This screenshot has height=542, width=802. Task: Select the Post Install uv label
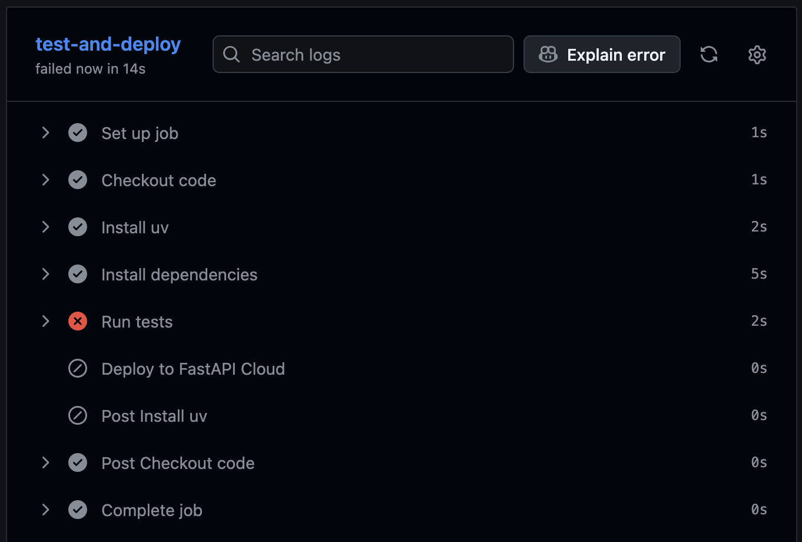click(154, 416)
